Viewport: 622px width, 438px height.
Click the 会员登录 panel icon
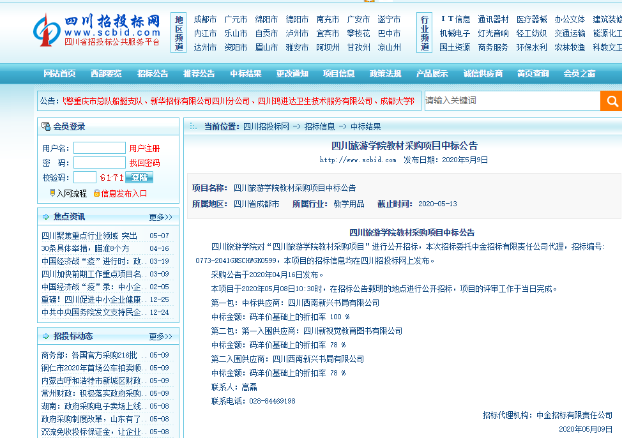click(46, 126)
